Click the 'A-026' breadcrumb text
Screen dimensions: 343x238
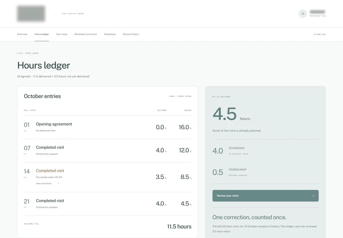tap(20, 53)
